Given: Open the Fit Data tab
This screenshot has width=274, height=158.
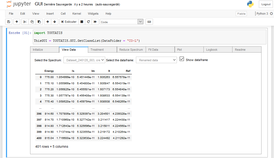Looking at the screenshot, I should tap(160, 50).
